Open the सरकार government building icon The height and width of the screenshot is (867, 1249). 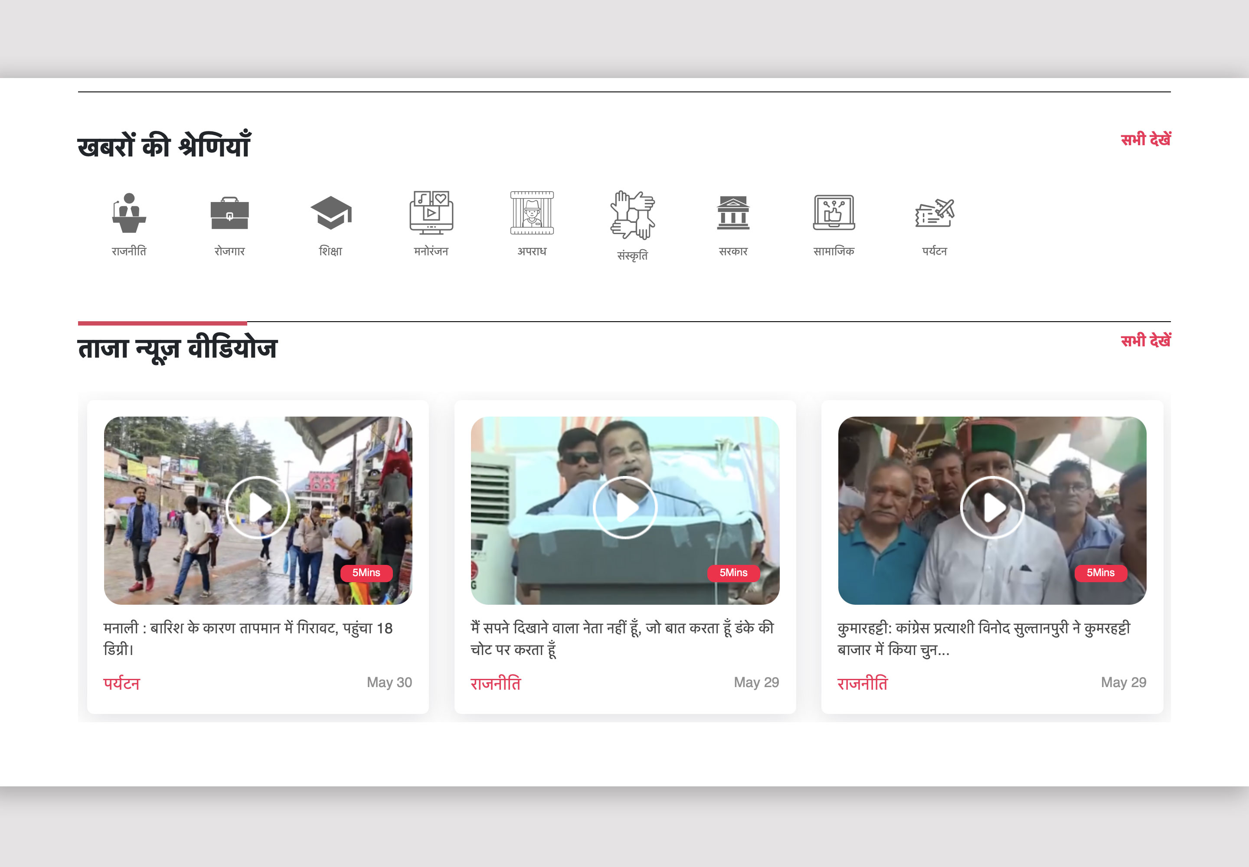[733, 213]
